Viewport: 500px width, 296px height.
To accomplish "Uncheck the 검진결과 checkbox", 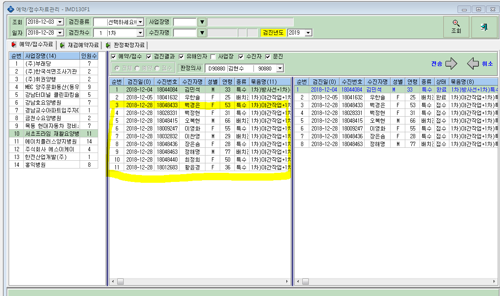I will coord(149,57).
